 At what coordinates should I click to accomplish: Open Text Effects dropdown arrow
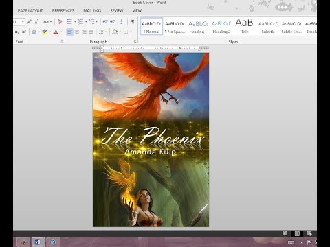coord(38,32)
